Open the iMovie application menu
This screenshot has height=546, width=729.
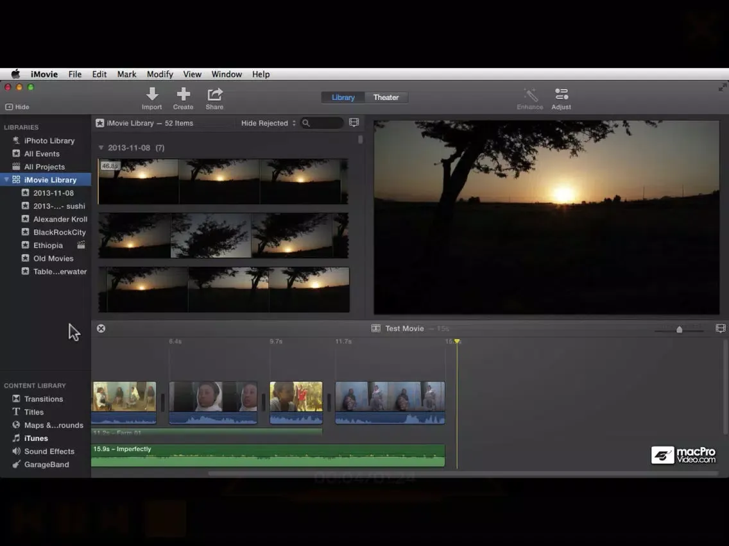tap(44, 74)
